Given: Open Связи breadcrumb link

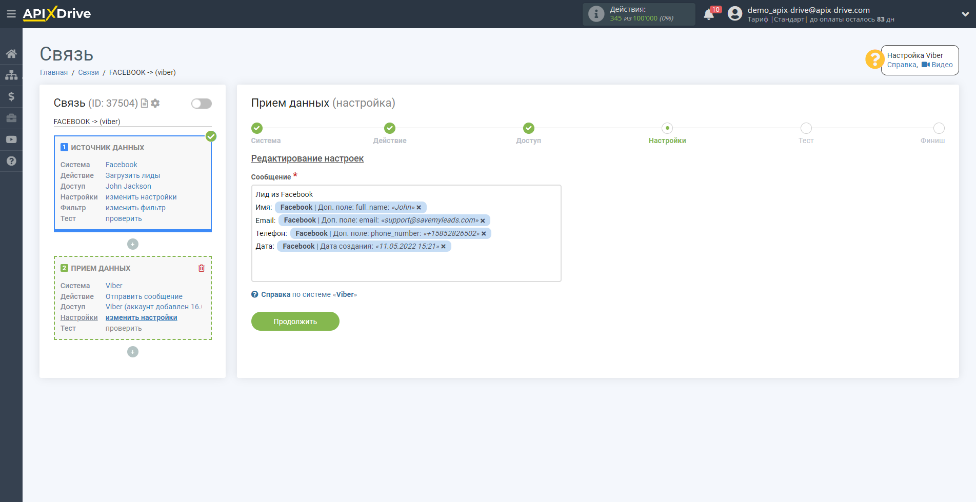Looking at the screenshot, I should point(88,72).
